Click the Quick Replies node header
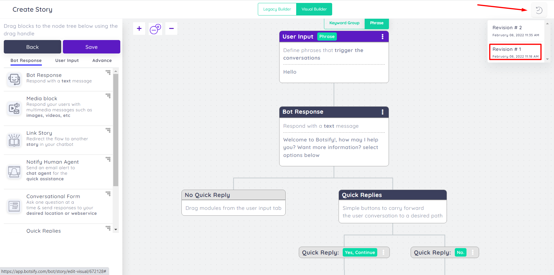Viewport: 554px width, 275px height. 392,195
